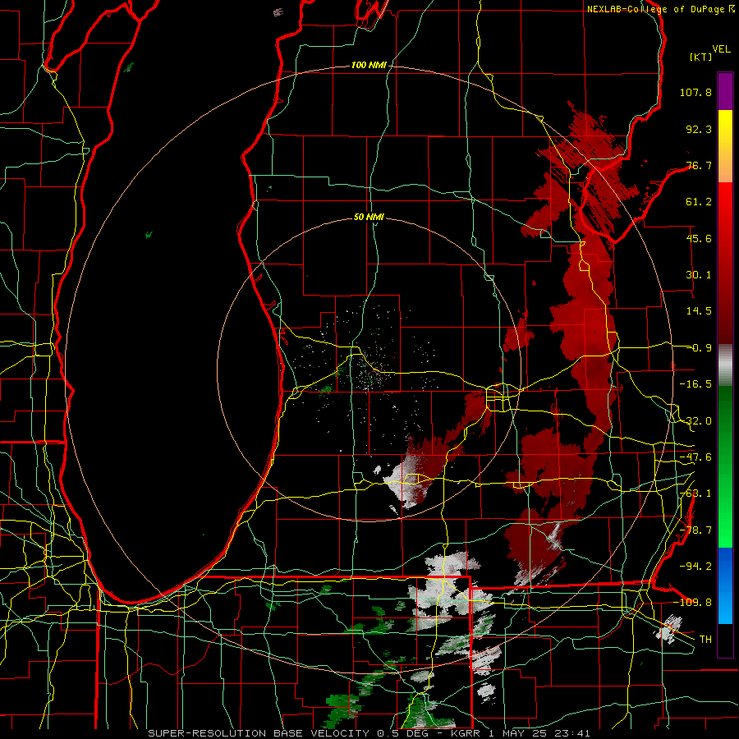Click the blue segment of velocity color bar

coord(725,585)
